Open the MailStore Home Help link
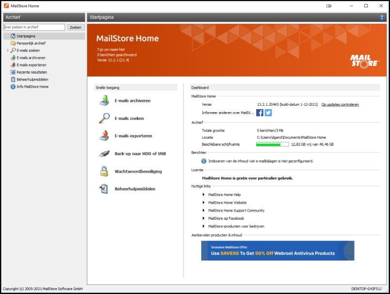Image resolution: width=390 pixels, height=294 pixels. [225, 195]
